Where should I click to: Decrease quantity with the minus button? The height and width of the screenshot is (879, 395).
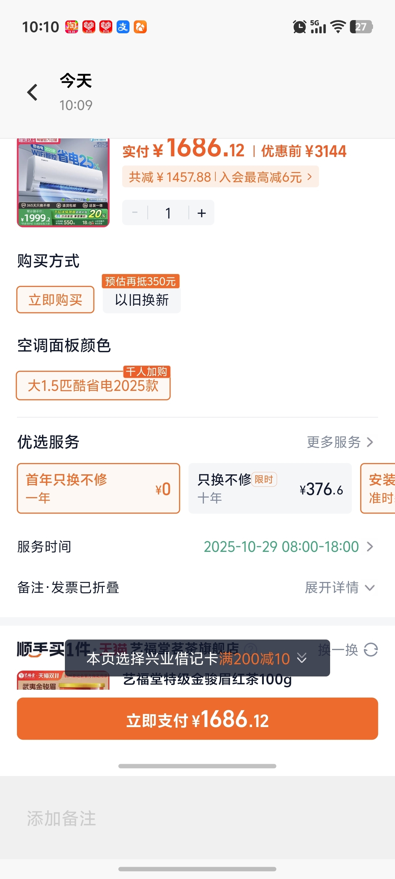[x=135, y=213]
